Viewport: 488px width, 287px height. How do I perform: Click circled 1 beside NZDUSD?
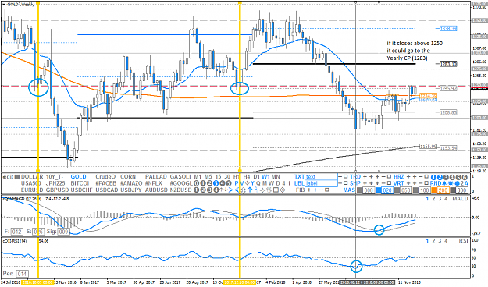point(197,190)
